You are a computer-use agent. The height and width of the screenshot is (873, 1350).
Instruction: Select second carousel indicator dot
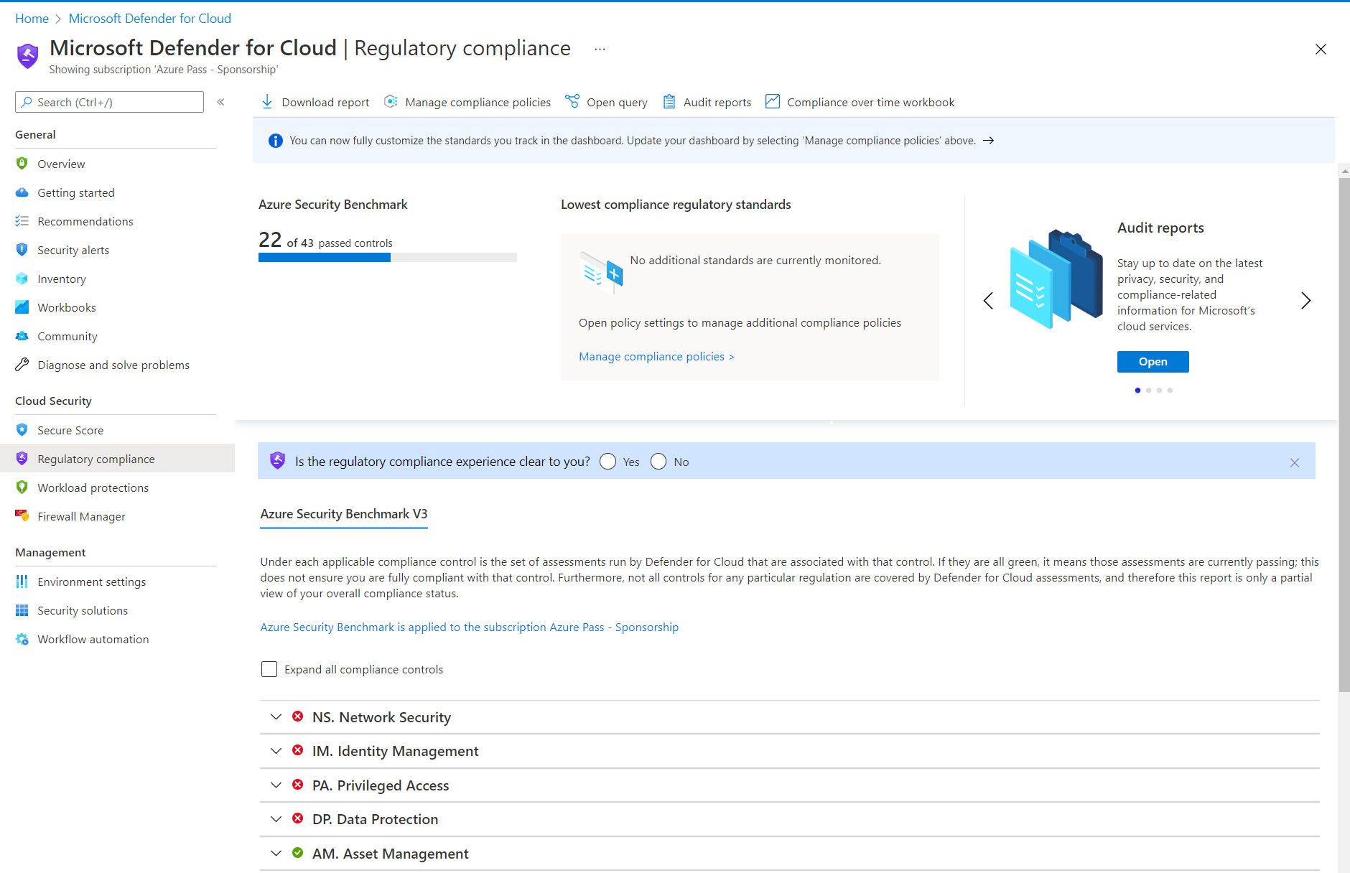click(x=1148, y=391)
